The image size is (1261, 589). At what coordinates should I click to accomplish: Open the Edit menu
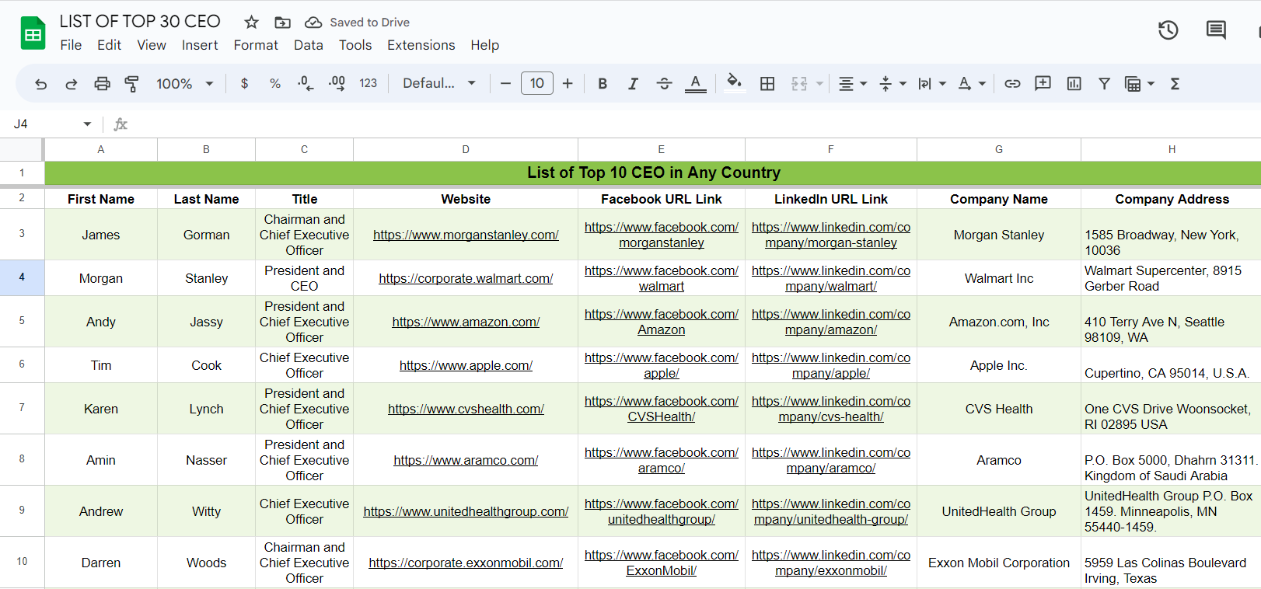coord(109,45)
